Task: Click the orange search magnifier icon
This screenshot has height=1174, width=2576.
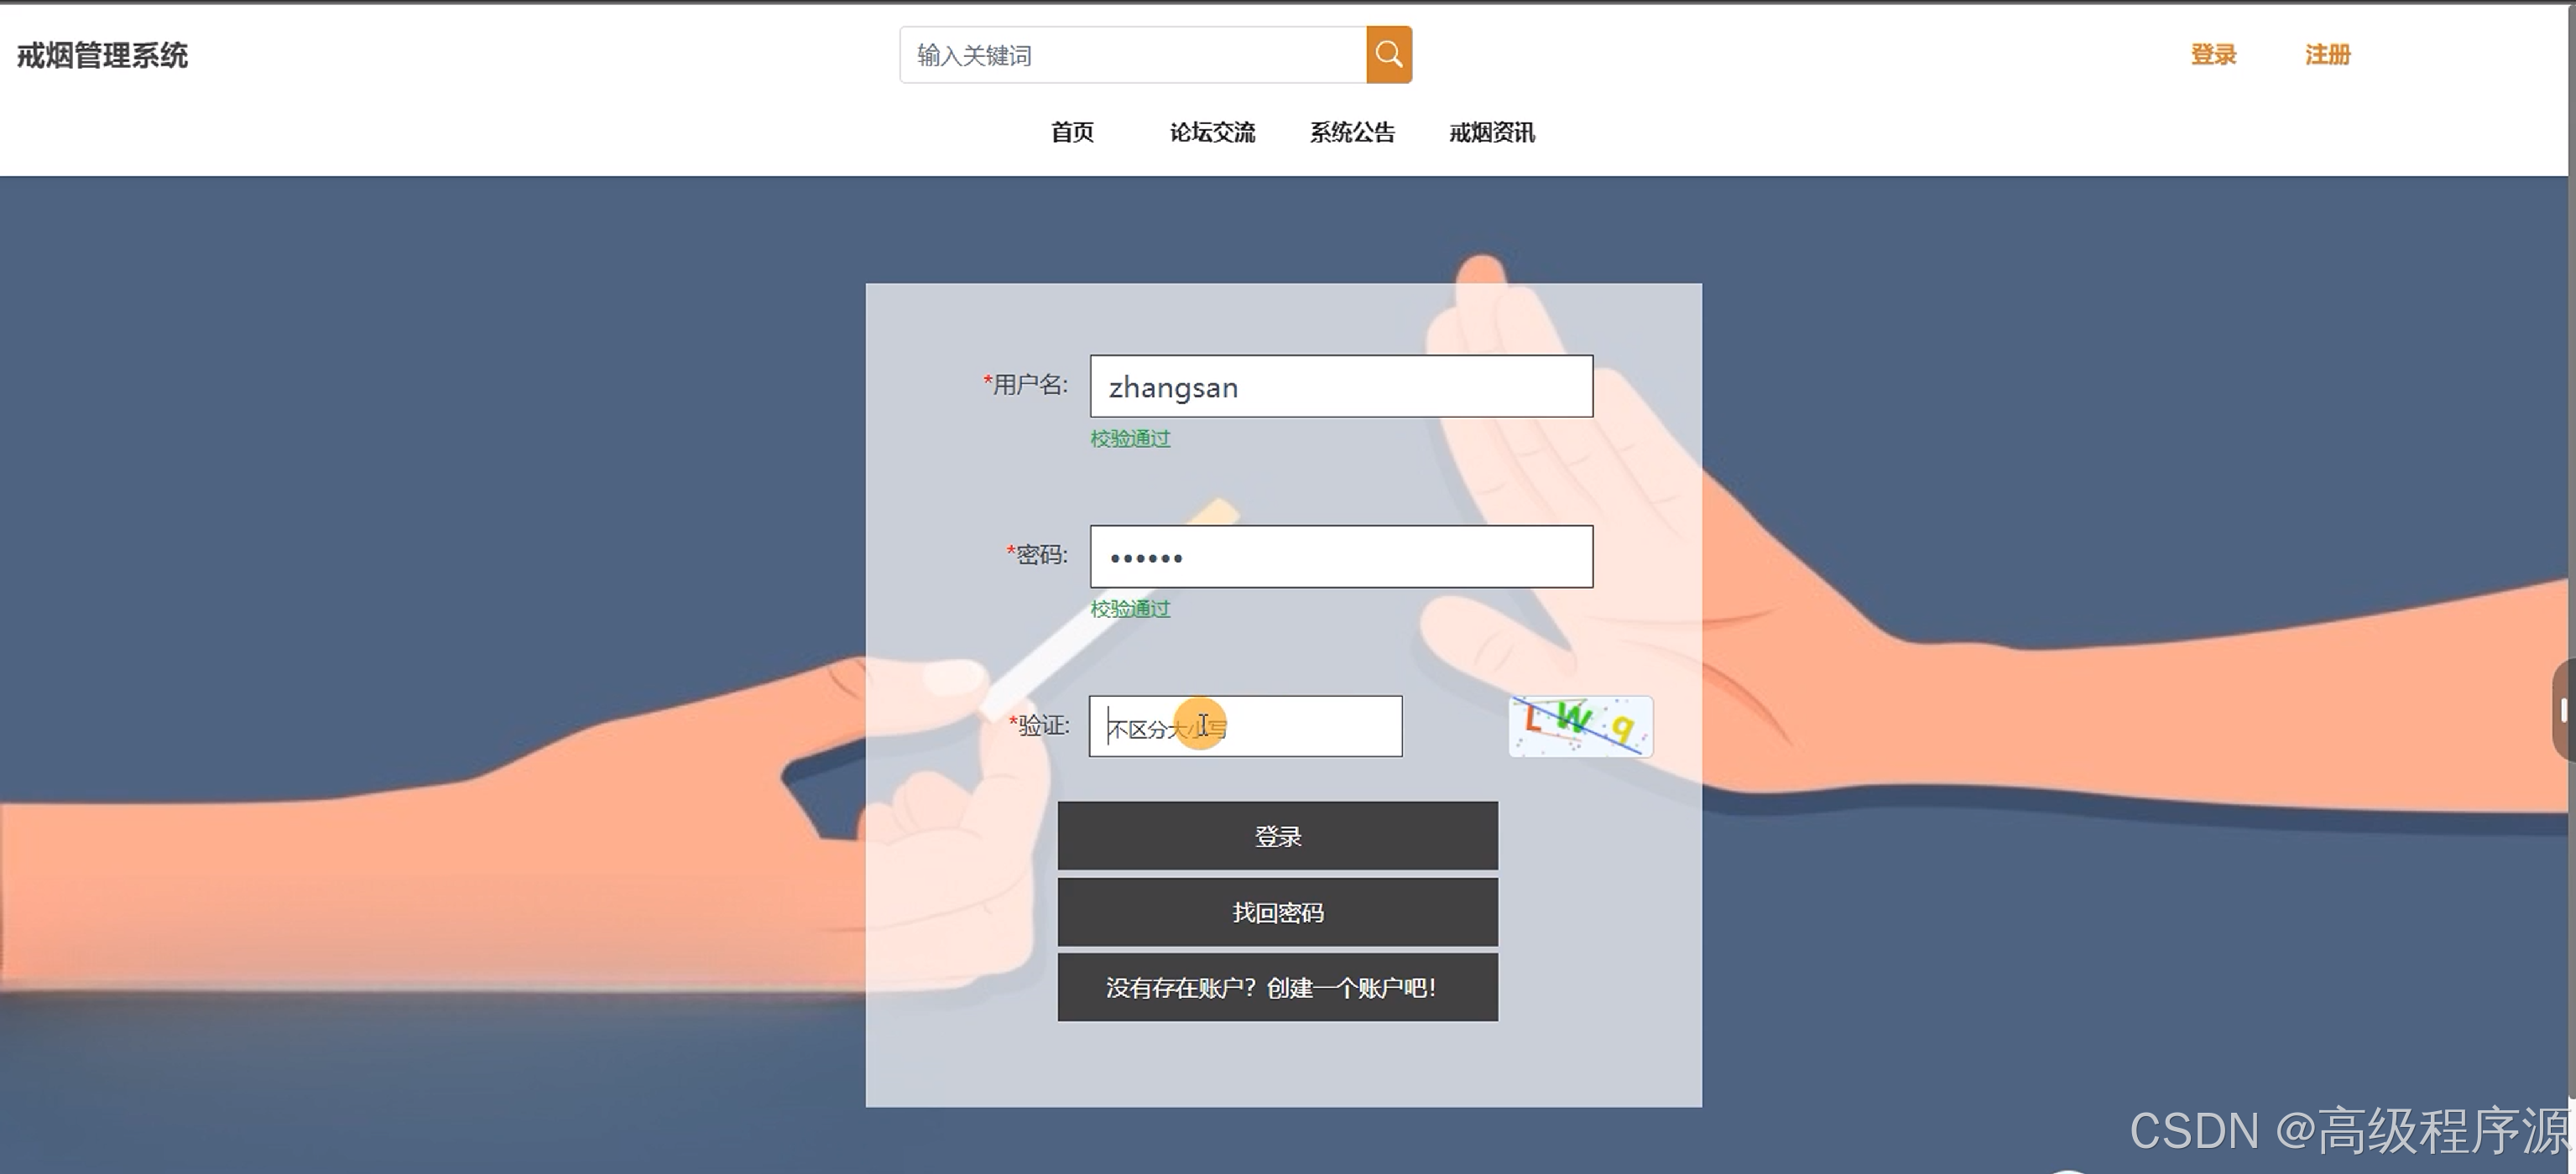Action: (x=1388, y=55)
